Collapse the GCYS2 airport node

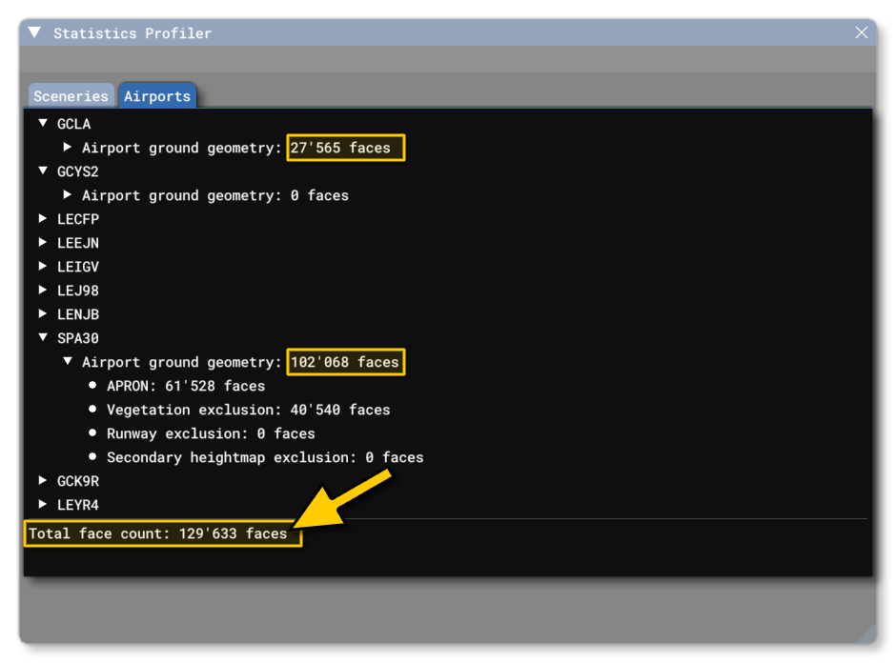point(43,171)
